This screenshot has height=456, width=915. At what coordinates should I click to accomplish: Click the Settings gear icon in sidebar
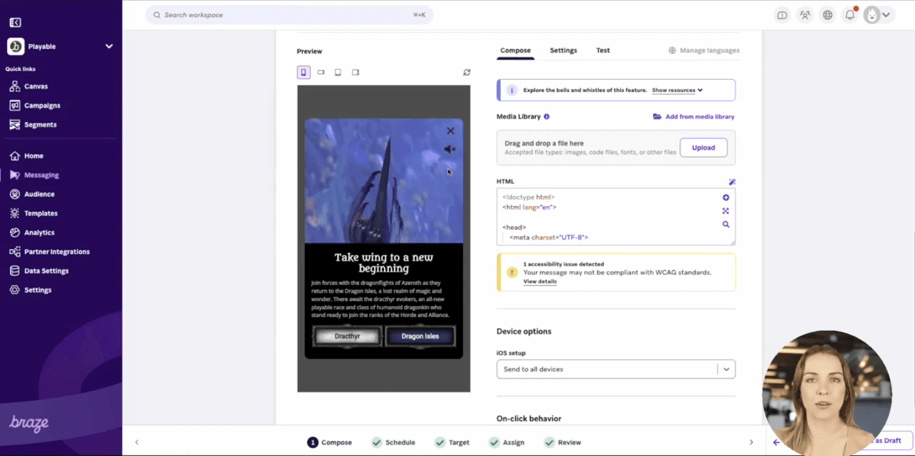[x=14, y=290]
